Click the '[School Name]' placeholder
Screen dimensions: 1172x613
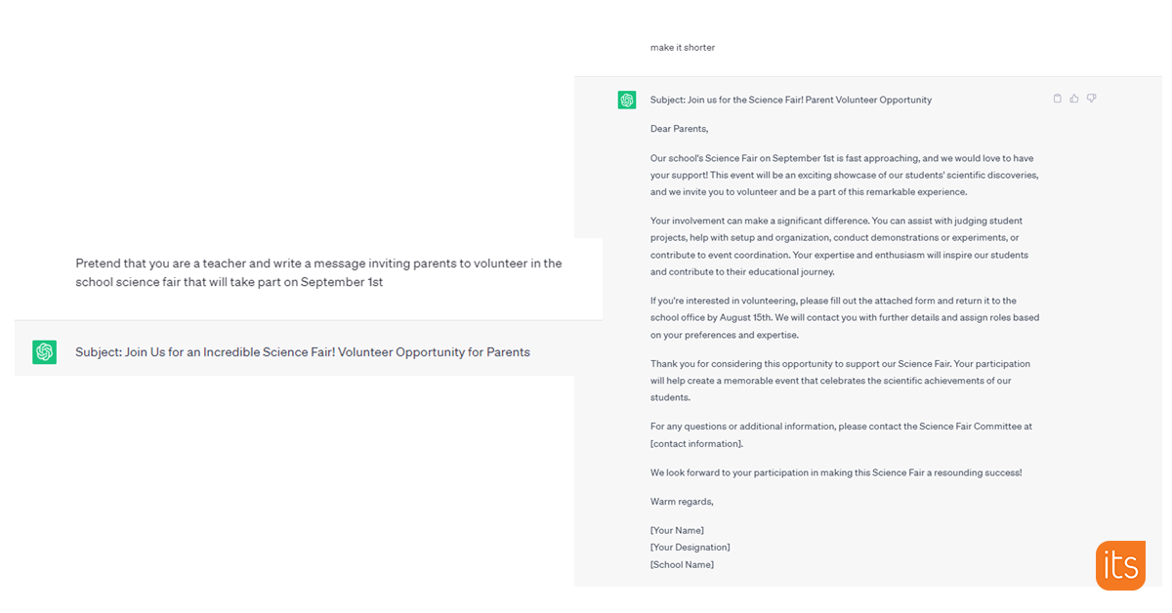(x=682, y=564)
